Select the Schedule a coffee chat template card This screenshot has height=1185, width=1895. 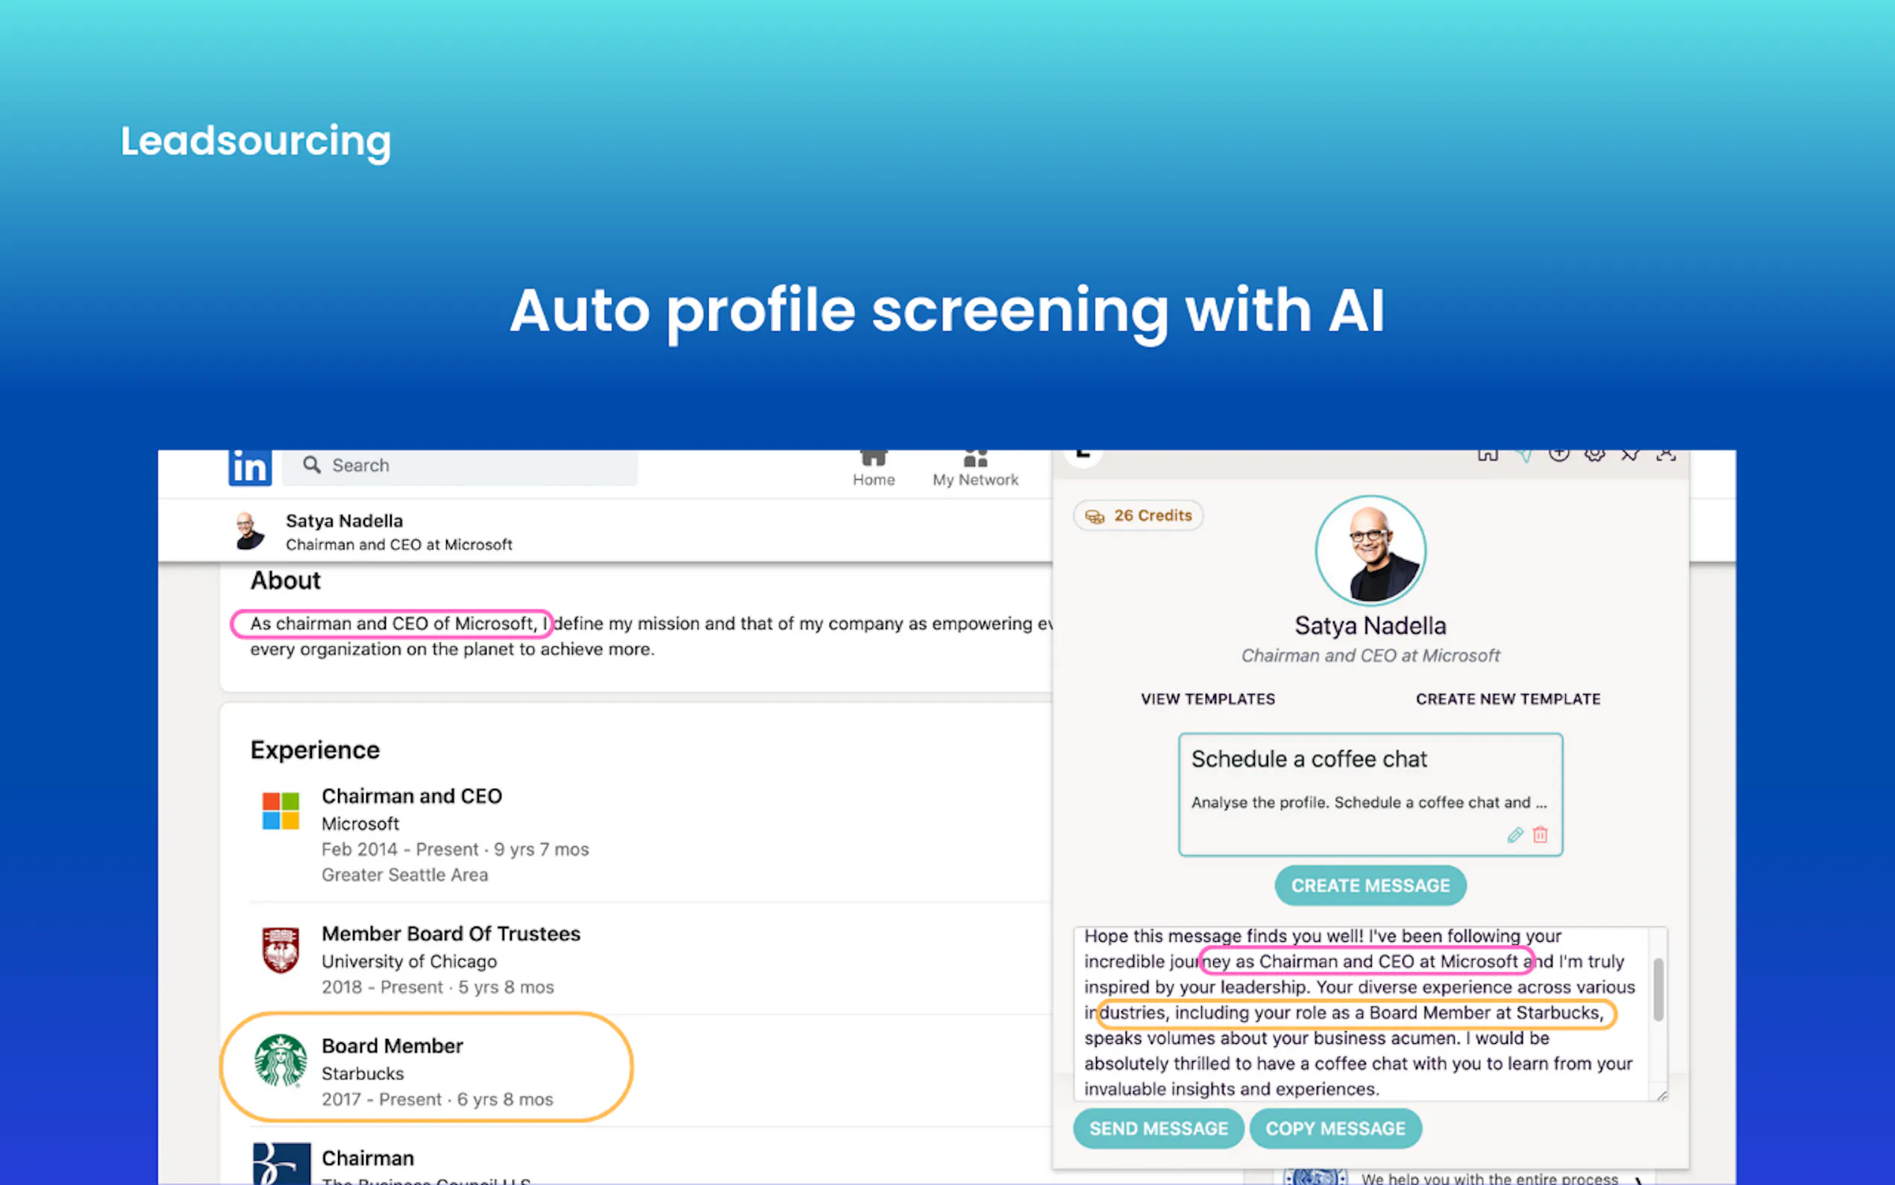pyautogui.click(x=1369, y=784)
